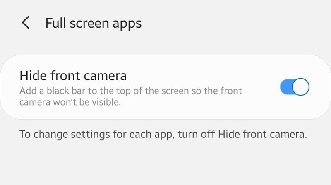Tap 'black bar' in the gray description
331x185 pixels.
[x=66, y=91]
